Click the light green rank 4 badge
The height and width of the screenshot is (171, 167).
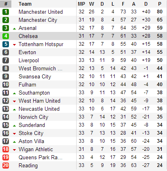point(6,36)
